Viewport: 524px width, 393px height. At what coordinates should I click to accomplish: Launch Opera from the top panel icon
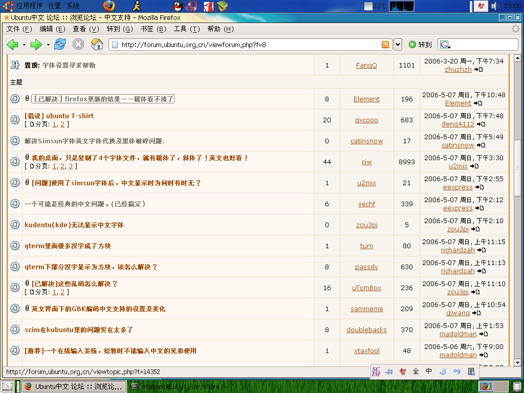[x=192, y=6]
